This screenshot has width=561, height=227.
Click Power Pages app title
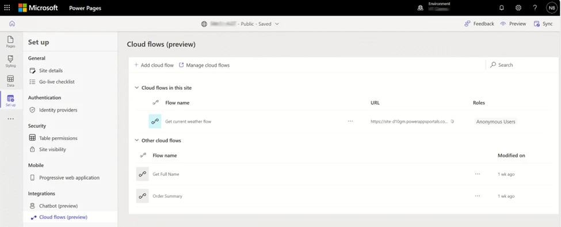pos(85,8)
